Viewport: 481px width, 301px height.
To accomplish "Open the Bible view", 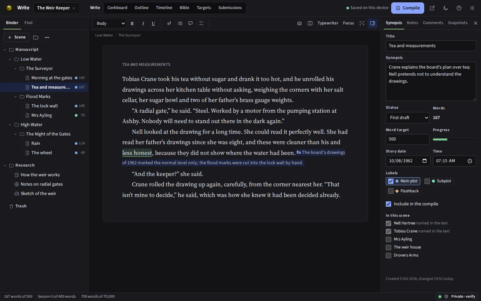I will [x=184, y=8].
